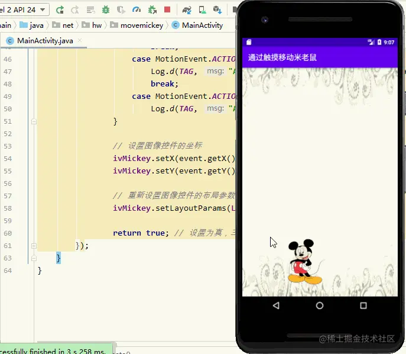Viewport: 406px width, 354px height.
Task: Collapse code fold marker at line 51
Action: [x=34, y=121]
